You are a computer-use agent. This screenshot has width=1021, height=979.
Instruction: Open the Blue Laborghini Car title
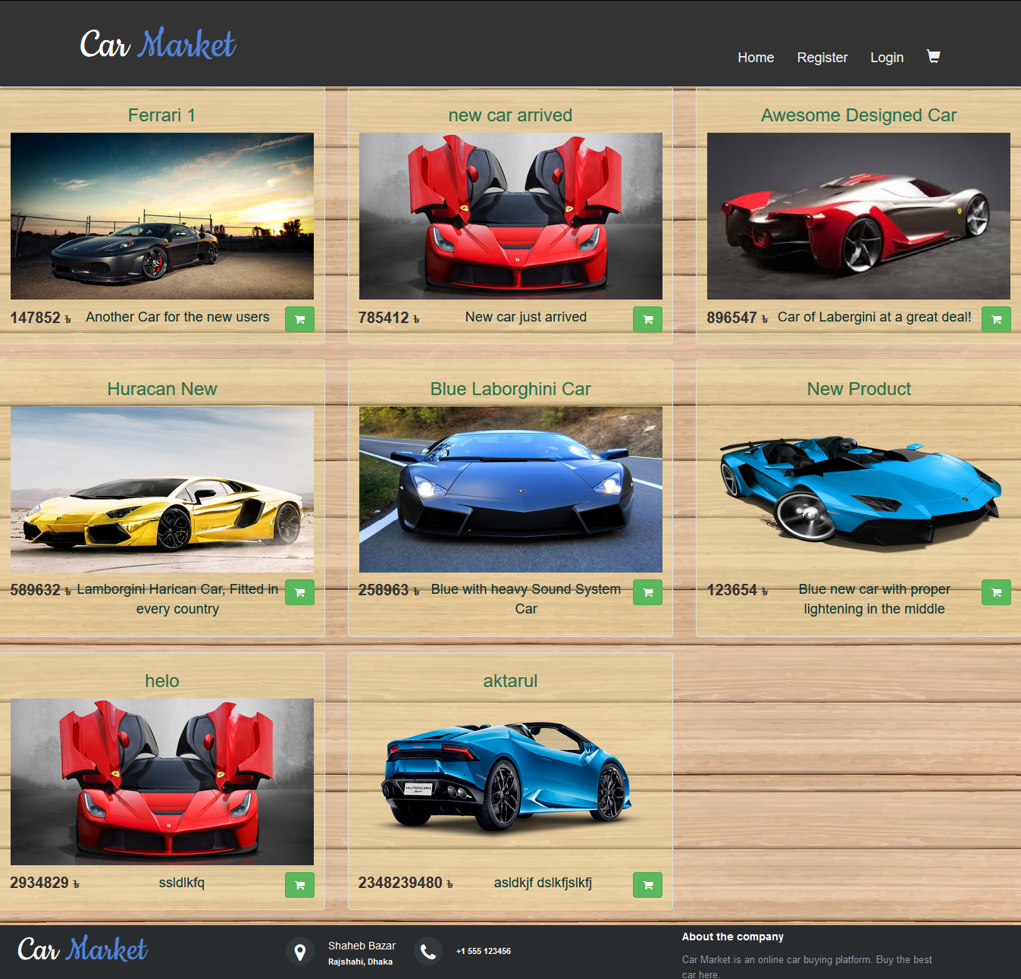[510, 389]
